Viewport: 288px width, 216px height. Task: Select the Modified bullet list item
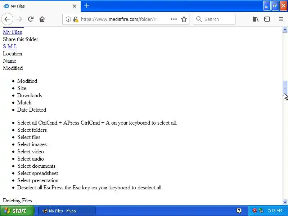coord(27,81)
